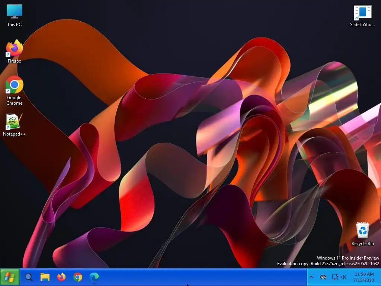Select the Google Chrome desktop shortcut

pos(15,90)
